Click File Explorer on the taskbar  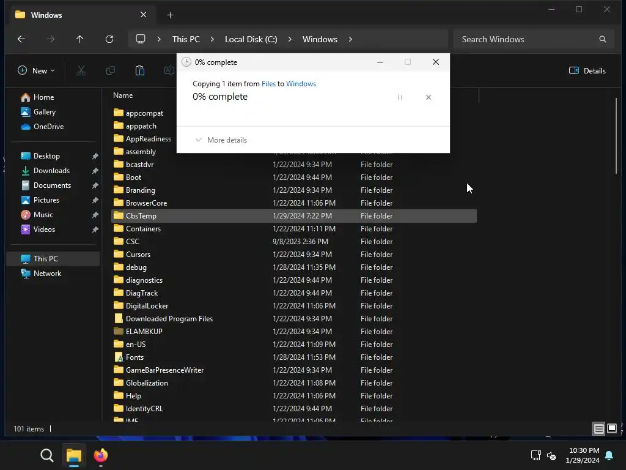coord(74,455)
